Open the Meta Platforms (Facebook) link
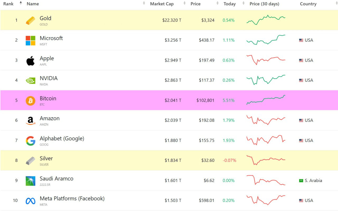This screenshot has width=338, height=211. pyautogui.click(x=72, y=199)
